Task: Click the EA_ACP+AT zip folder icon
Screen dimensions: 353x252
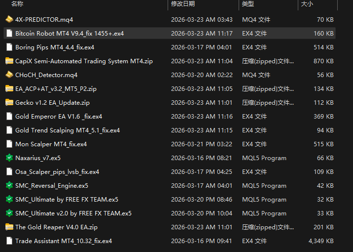Action: tap(9, 88)
